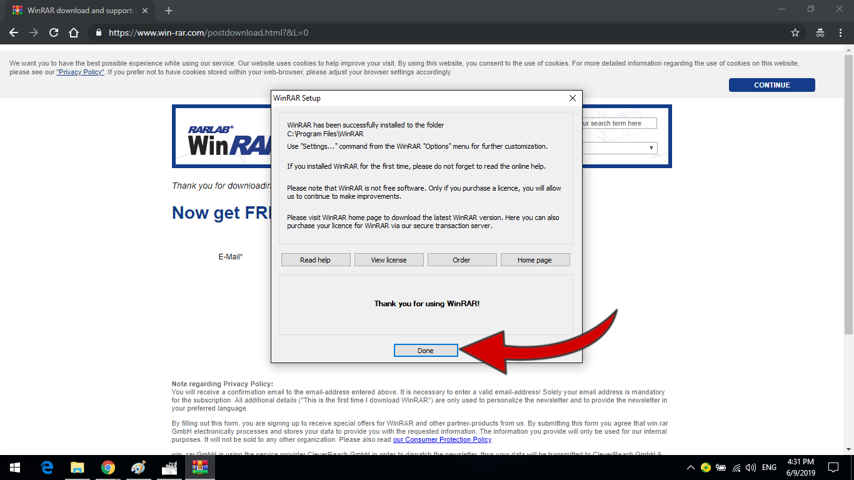Screen dimensions: 854x480
Task: Open the Paint app taskbar icon
Action: pos(138,467)
